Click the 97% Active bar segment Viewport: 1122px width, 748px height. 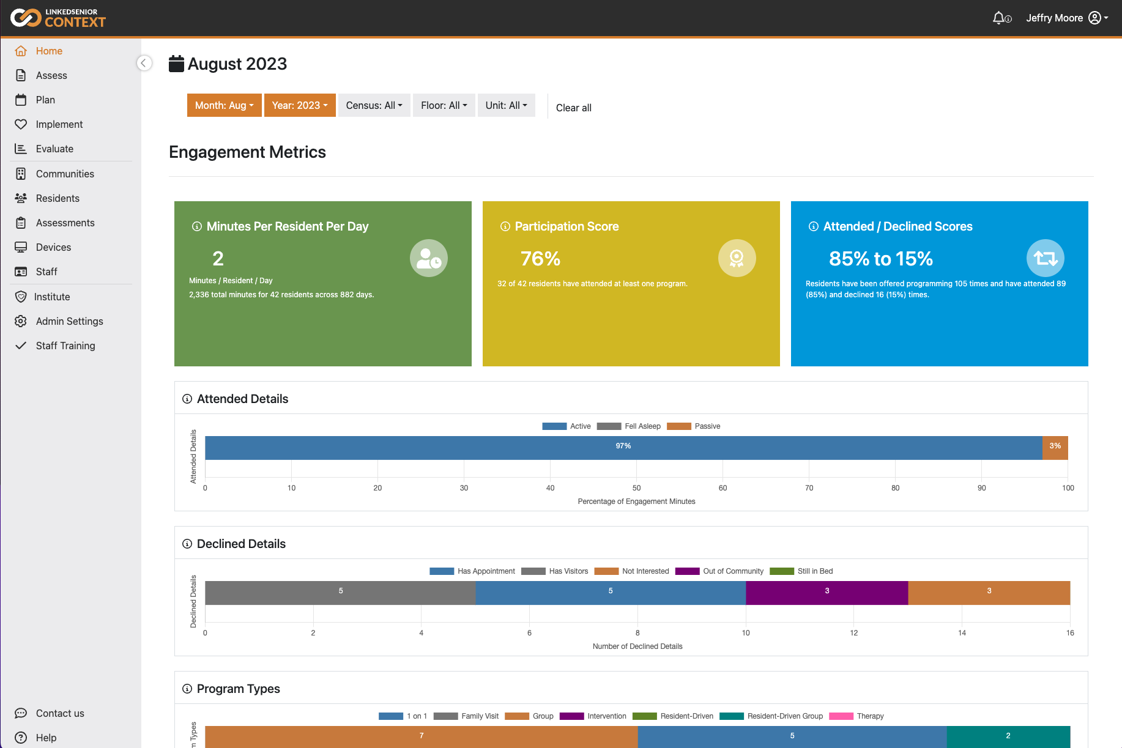coord(623,447)
